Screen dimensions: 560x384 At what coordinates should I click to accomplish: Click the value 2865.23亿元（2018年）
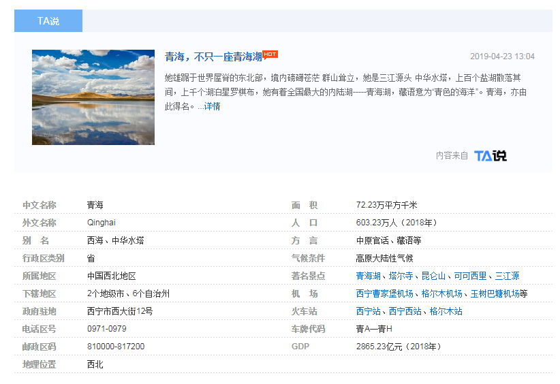[x=399, y=347]
